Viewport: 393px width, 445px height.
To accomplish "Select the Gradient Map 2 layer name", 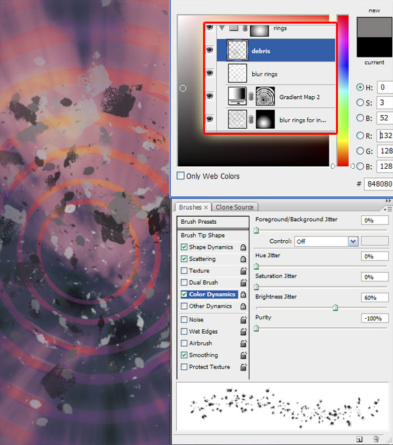I will (299, 97).
